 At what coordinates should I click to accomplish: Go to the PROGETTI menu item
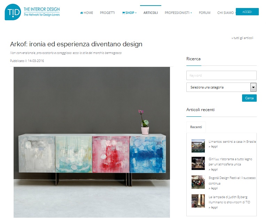107,13
